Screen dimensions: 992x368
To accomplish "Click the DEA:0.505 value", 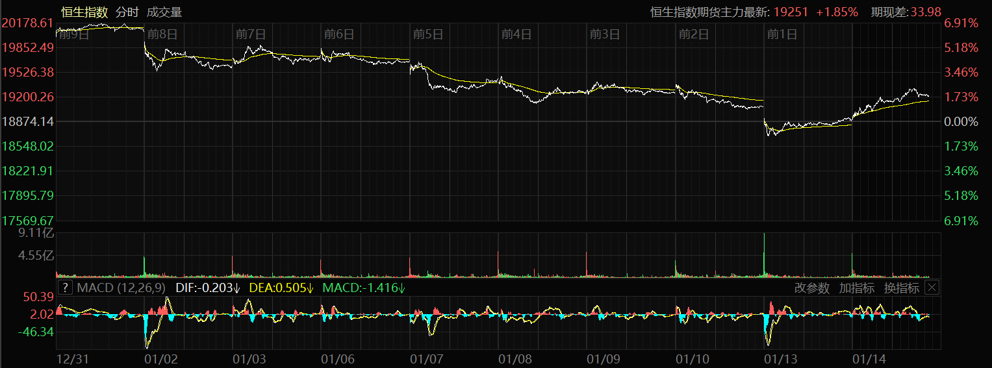I will point(283,288).
